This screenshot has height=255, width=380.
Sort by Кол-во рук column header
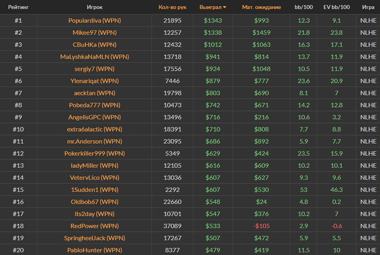[172, 7]
